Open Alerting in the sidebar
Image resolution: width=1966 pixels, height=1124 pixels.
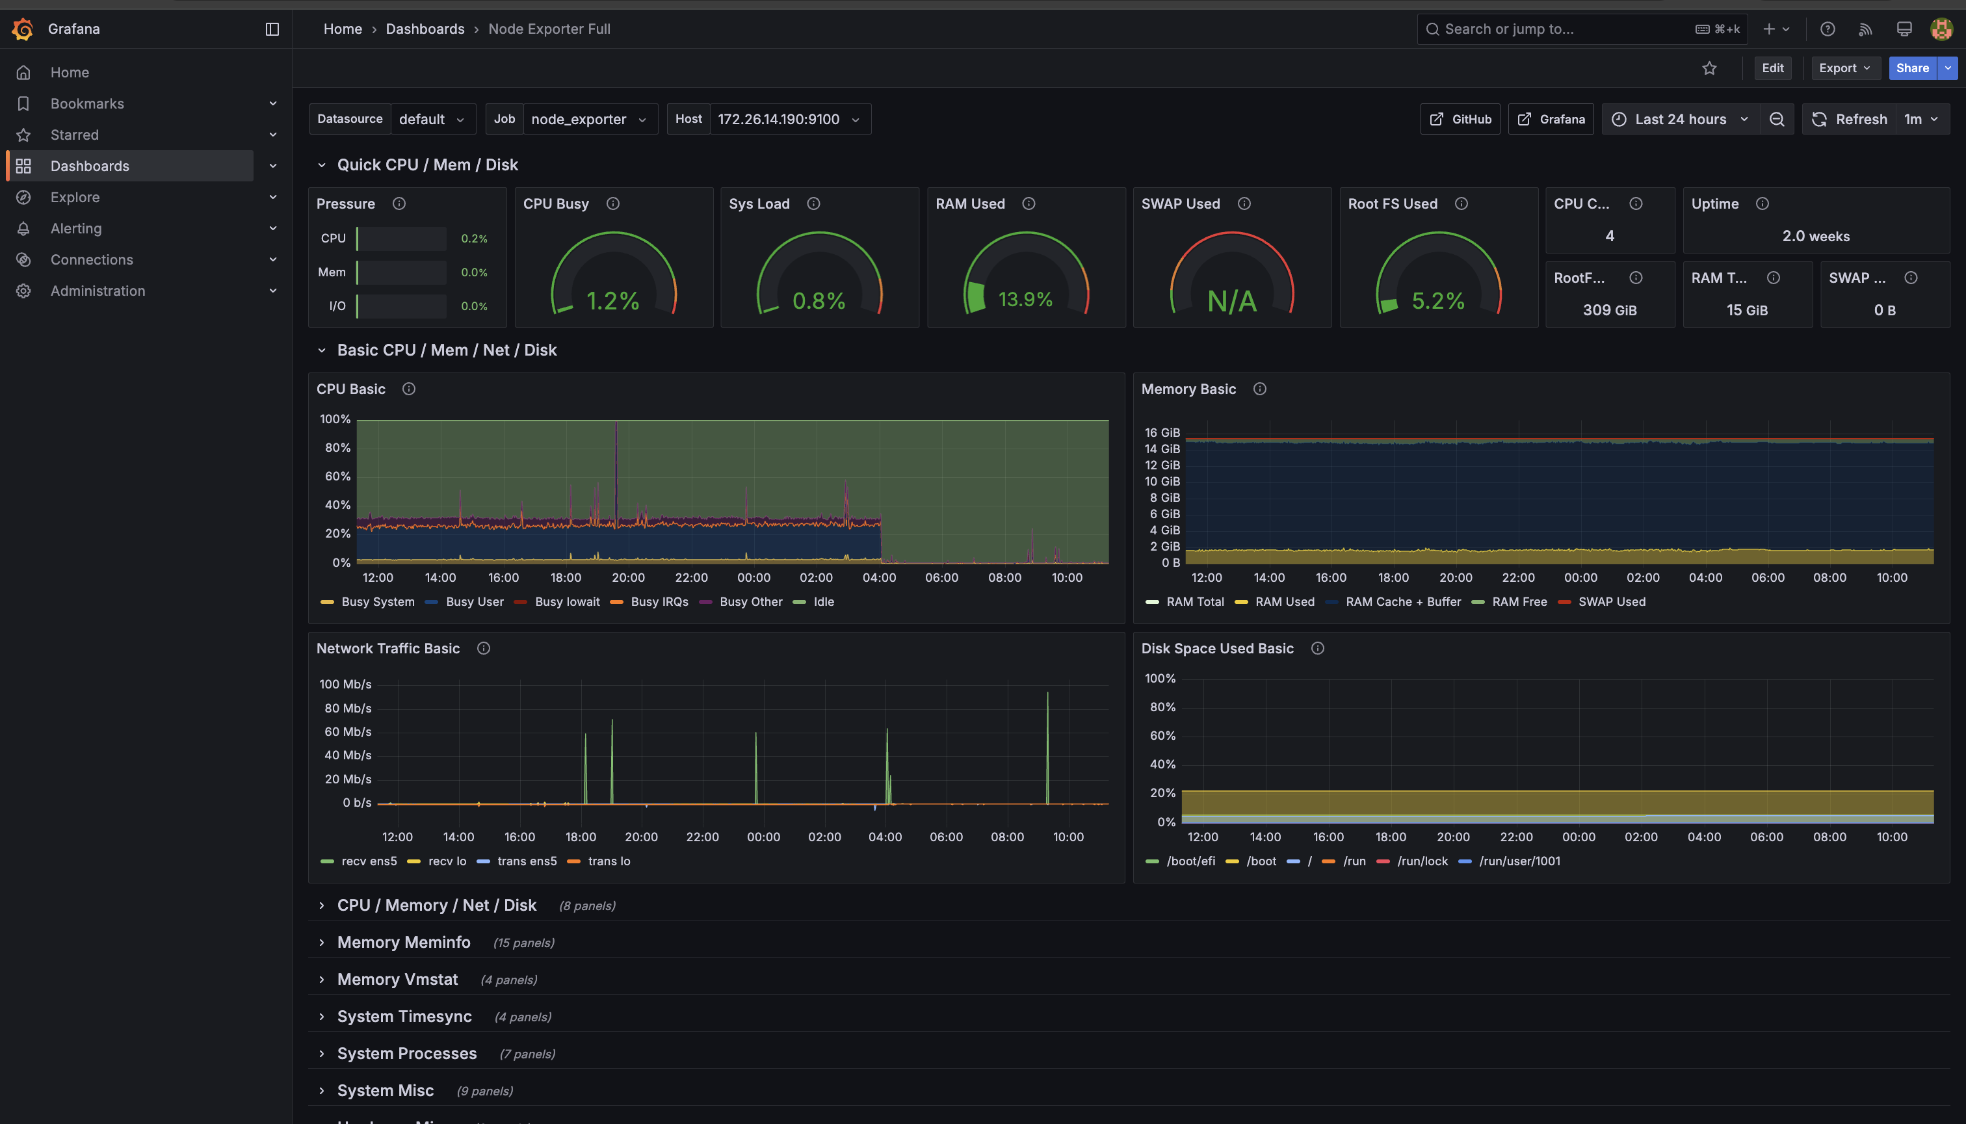75,229
